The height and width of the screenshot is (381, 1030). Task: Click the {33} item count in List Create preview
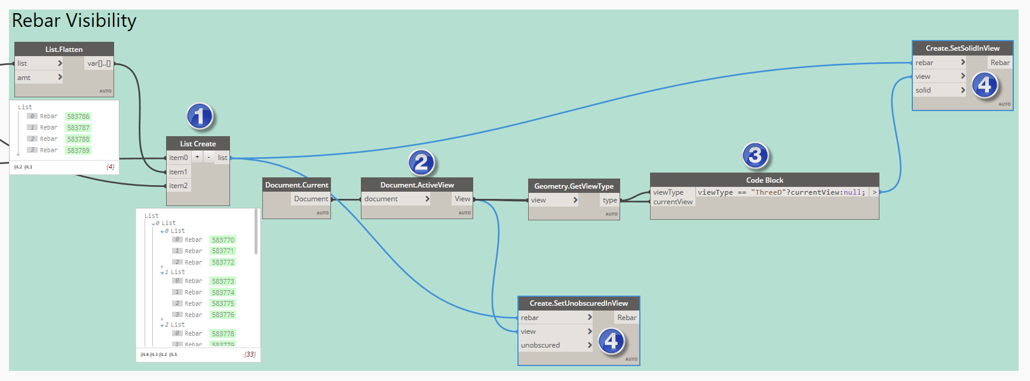point(250,354)
